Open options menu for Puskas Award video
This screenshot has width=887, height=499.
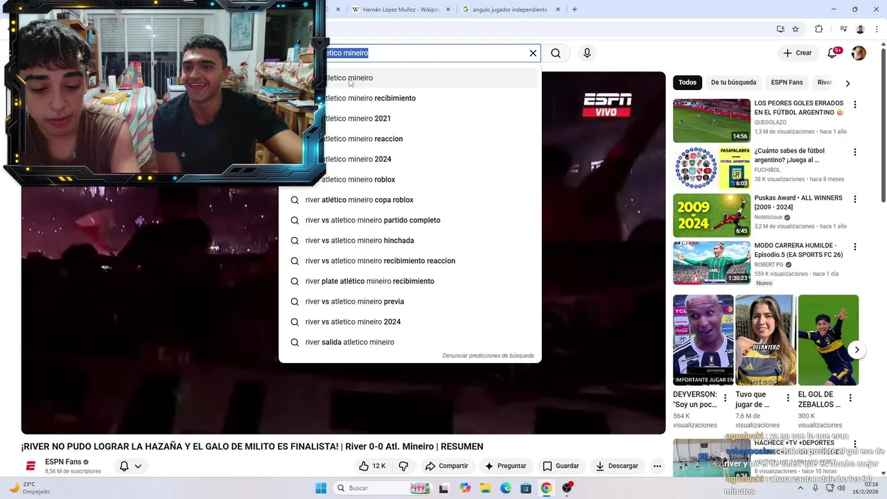[x=854, y=199]
